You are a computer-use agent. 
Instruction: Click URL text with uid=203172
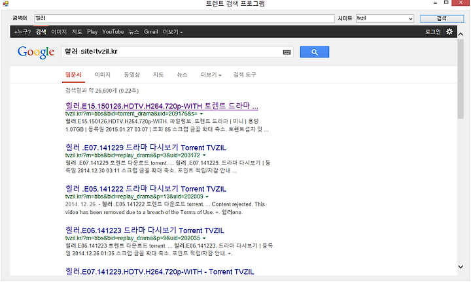point(132,155)
